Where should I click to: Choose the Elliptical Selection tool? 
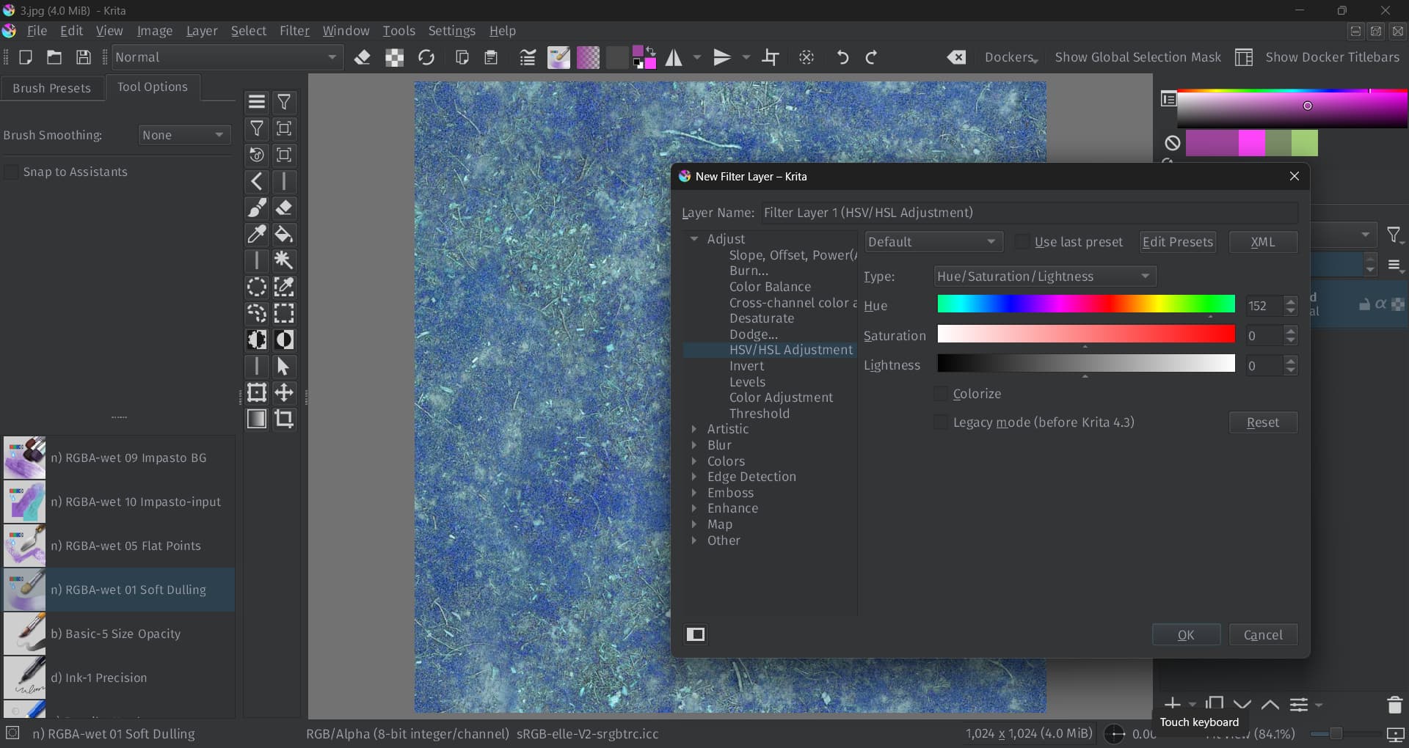tap(257, 287)
